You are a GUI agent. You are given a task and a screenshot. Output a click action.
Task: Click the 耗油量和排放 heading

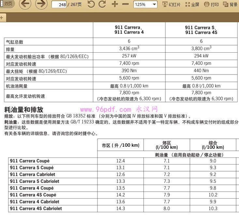tap(24, 110)
